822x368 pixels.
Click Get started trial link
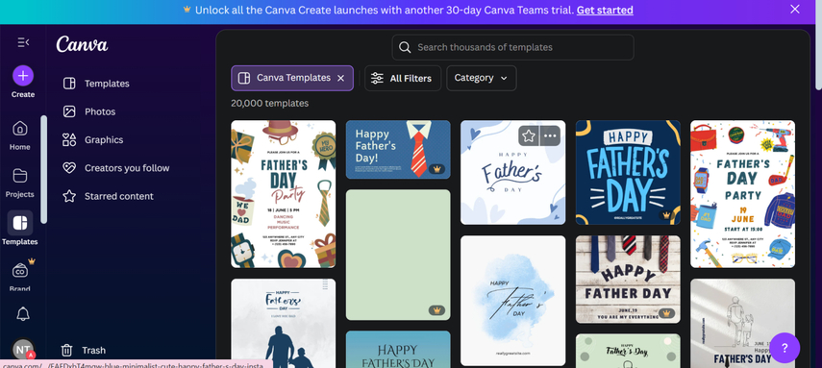[605, 10]
